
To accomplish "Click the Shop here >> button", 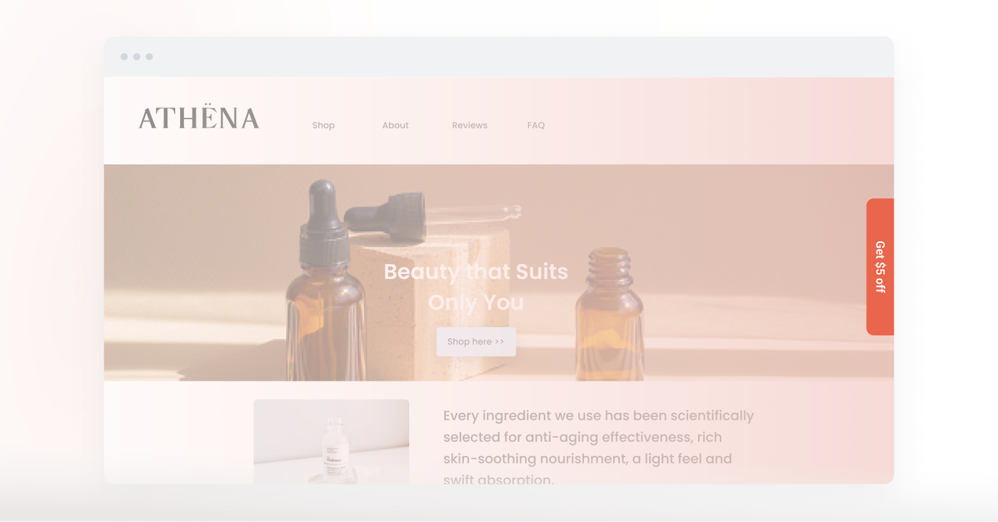I will coord(476,341).
